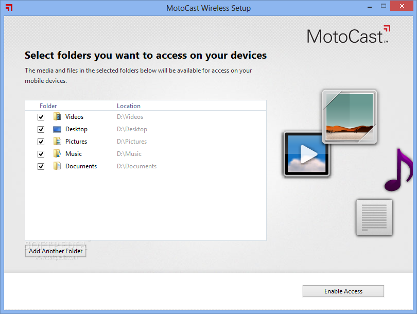Viewport: 417px width, 314px height.
Task: Select the Documents folder name
Action: tap(81, 166)
